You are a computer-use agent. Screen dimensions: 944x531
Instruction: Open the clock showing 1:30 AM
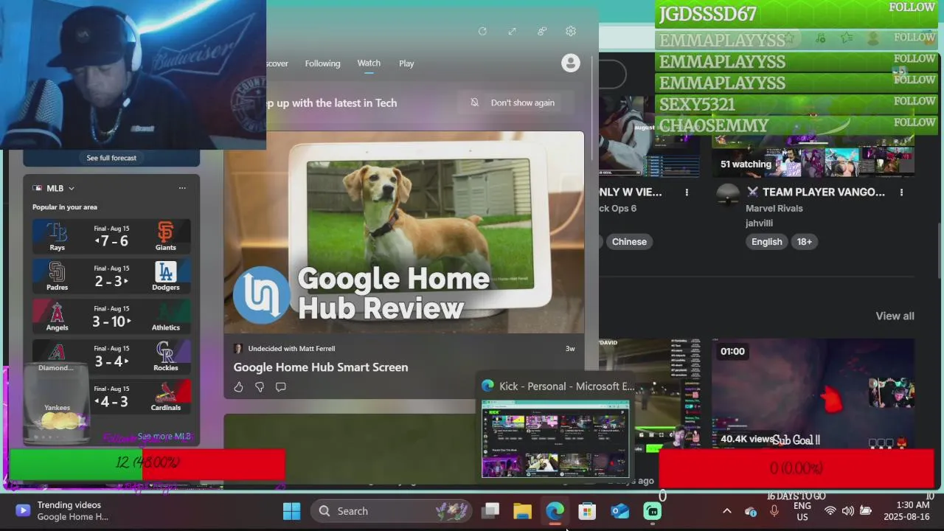click(906, 511)
